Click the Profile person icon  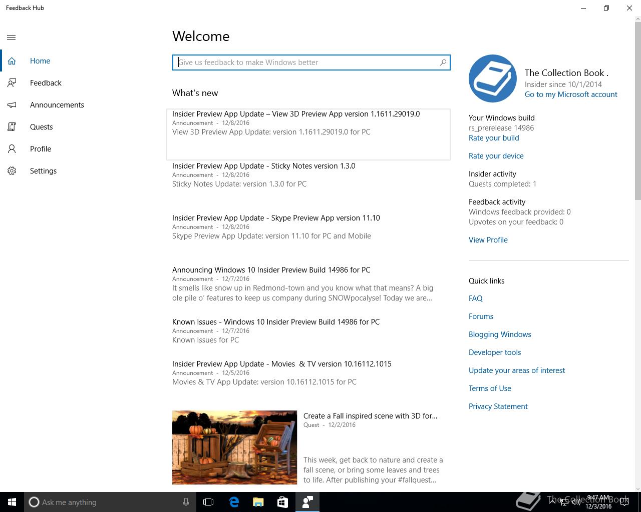pyautogui.click(x=12, y=149)
